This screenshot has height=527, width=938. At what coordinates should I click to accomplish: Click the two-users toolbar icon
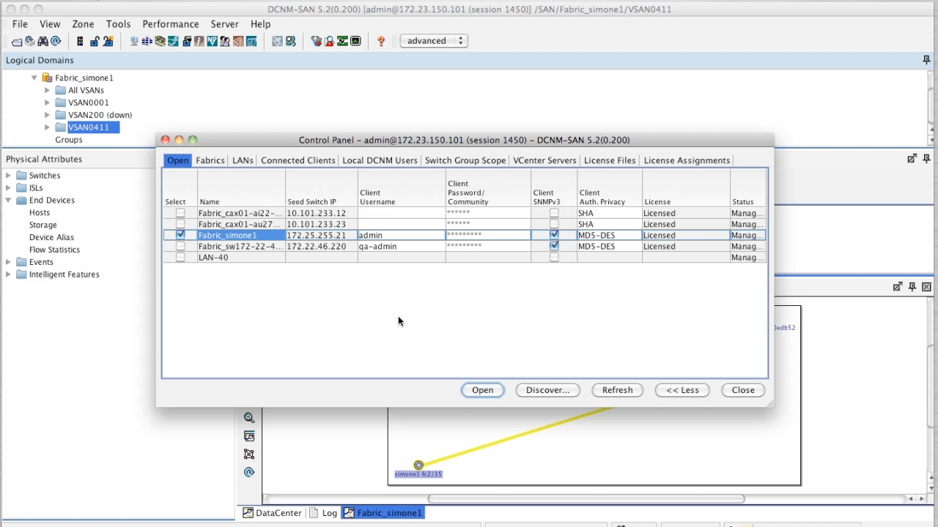point(225,41)
